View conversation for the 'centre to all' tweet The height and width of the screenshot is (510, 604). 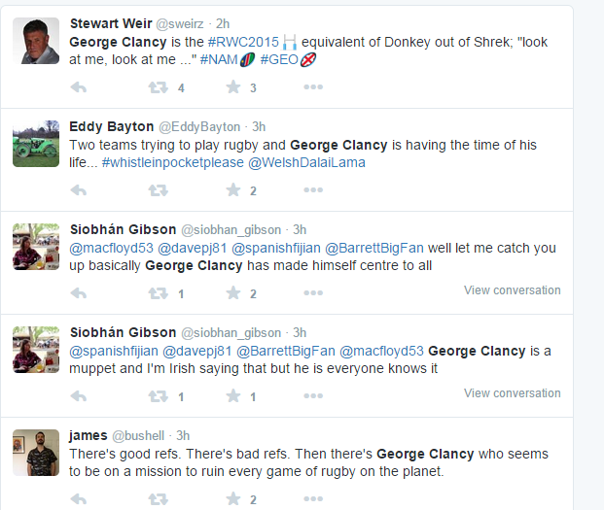pyautogui.click(x=512, y=290)
